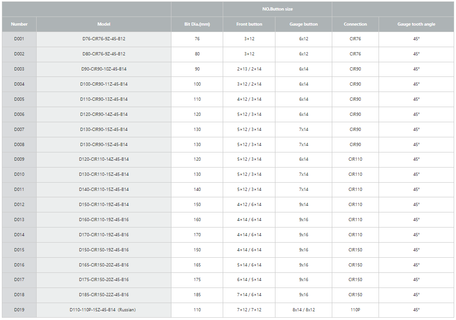Select front button value 4×12 / 3×14
Viewport: 456px width, 320px height.
coord(249,99)
